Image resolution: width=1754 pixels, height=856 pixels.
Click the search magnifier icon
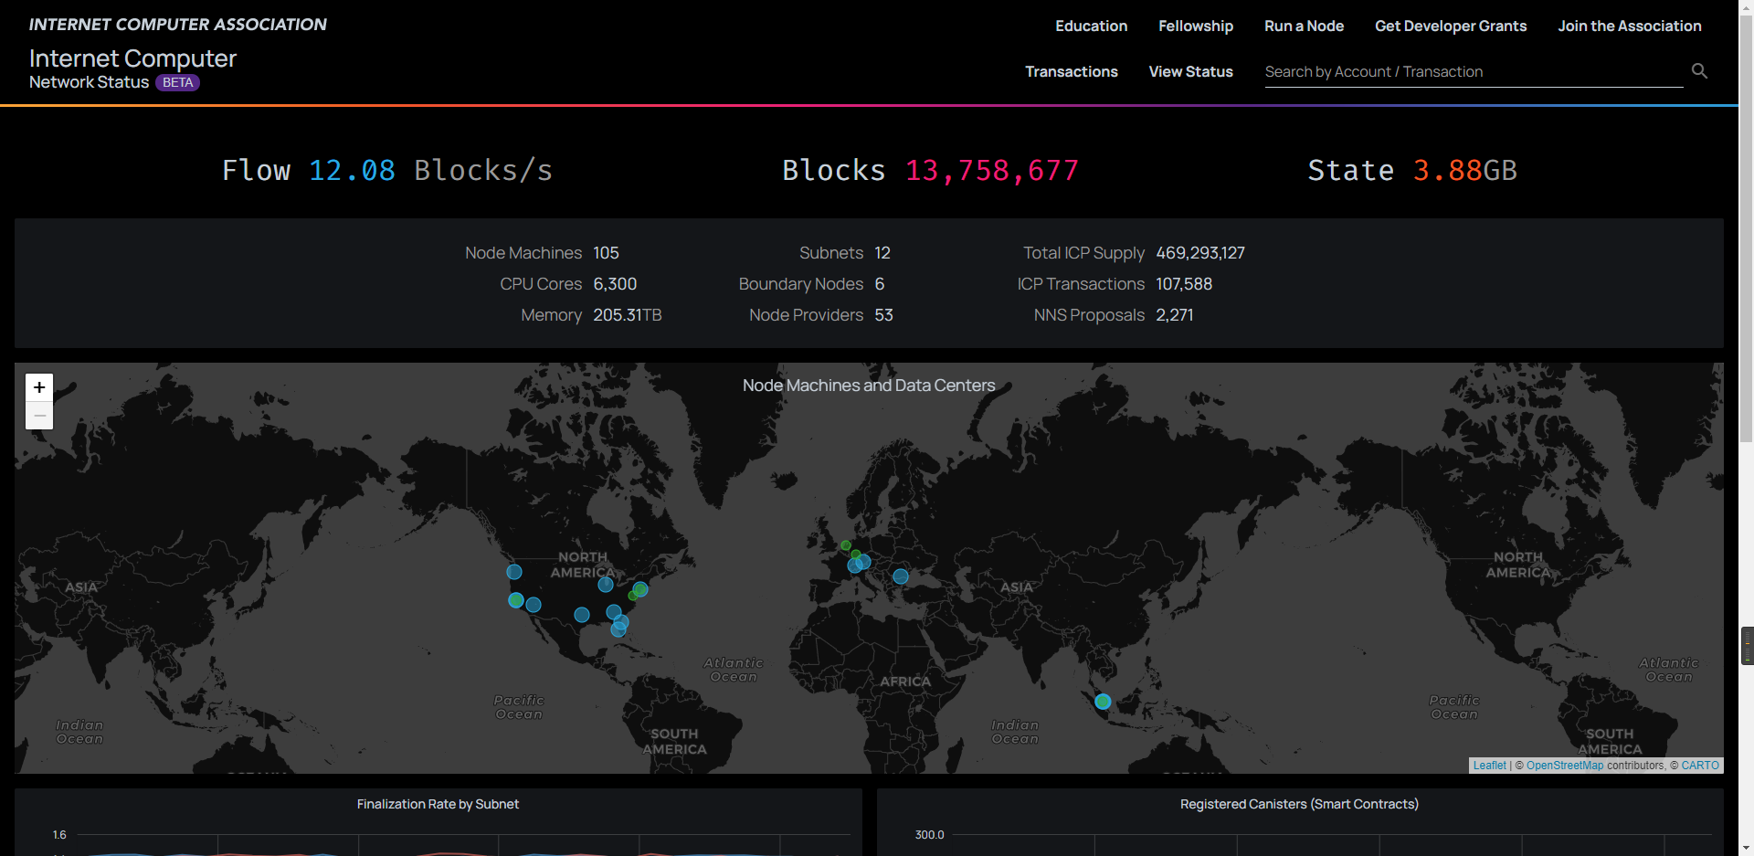click(1699, 71)
